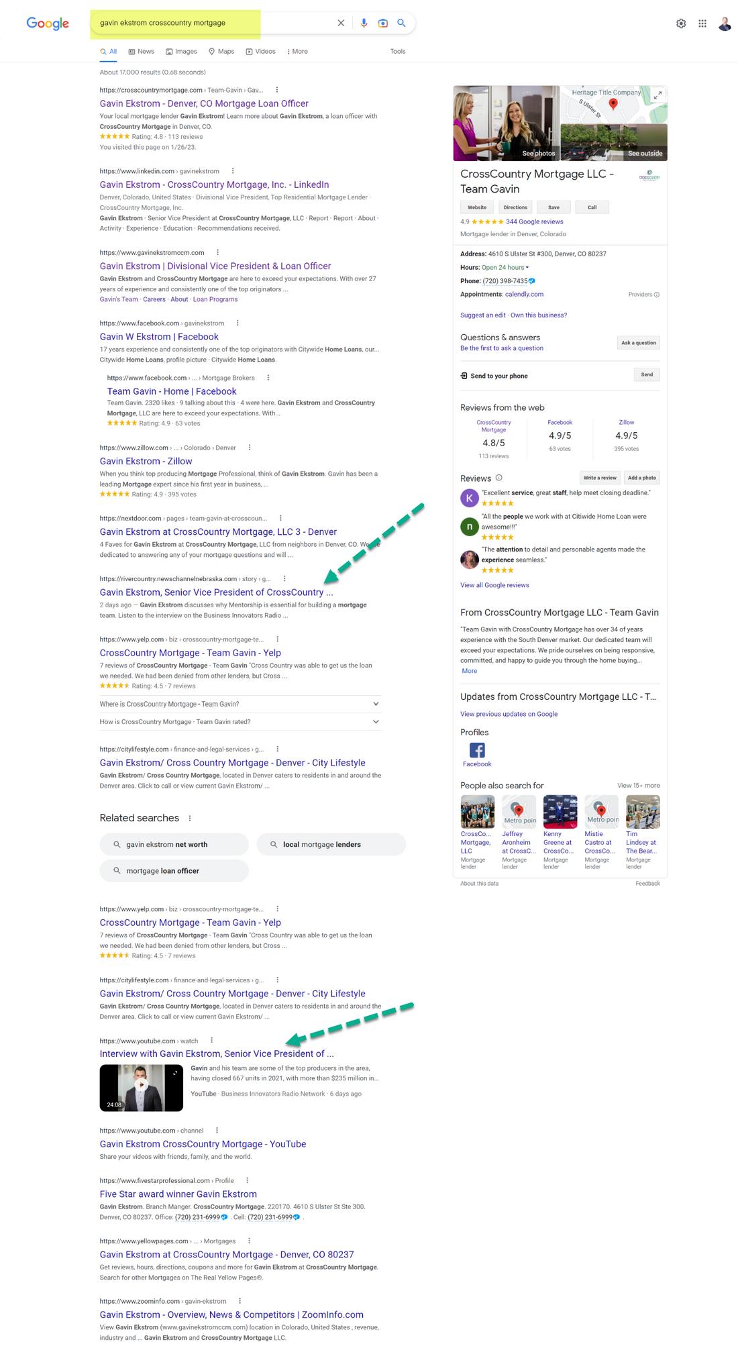This screenshot has height=1350, width=738.
Task: Open three-dot menu for the Zillow result
Action: click(250, 448)
